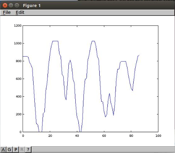This screenshot has width=175, height=153.
Task: Click the 400 y-axis tick label
Action: point(19,96)
